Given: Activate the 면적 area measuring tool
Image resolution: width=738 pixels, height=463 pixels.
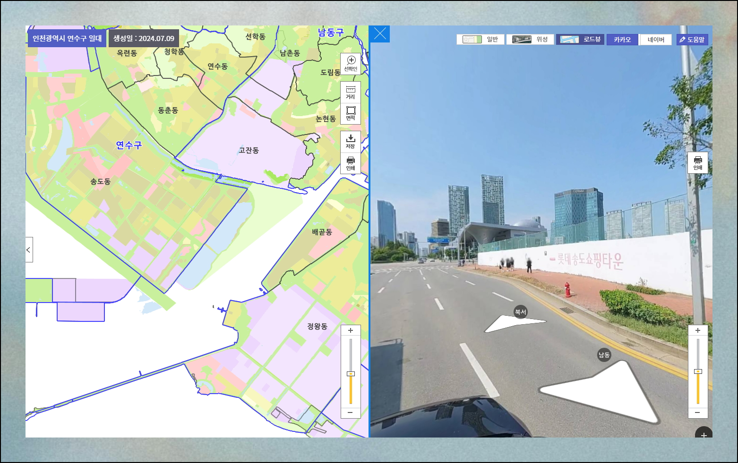Looking at the screenshot, I should [x=351, y=114].
